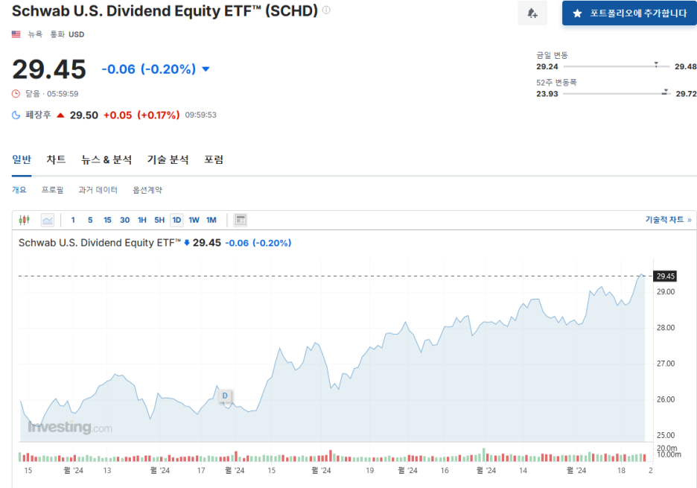Click the blue arrow in chart header
This screenshot has height=488, width=697.
(x=187, y=243)
